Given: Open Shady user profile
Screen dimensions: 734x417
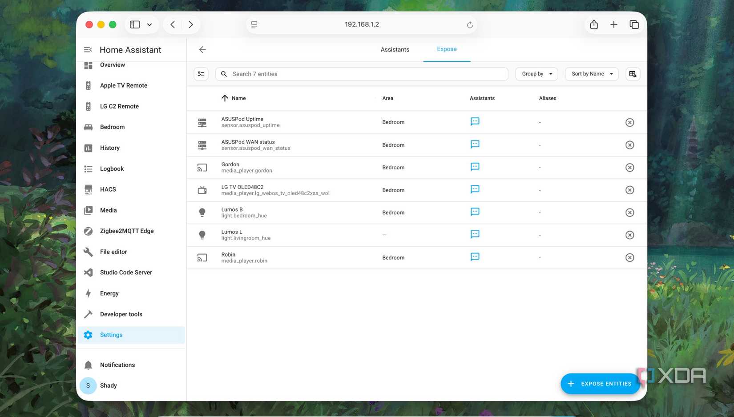Looking at the screenshot, I should (x=131, y=386).
